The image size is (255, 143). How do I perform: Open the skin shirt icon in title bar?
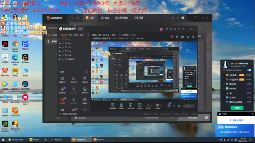179,29
